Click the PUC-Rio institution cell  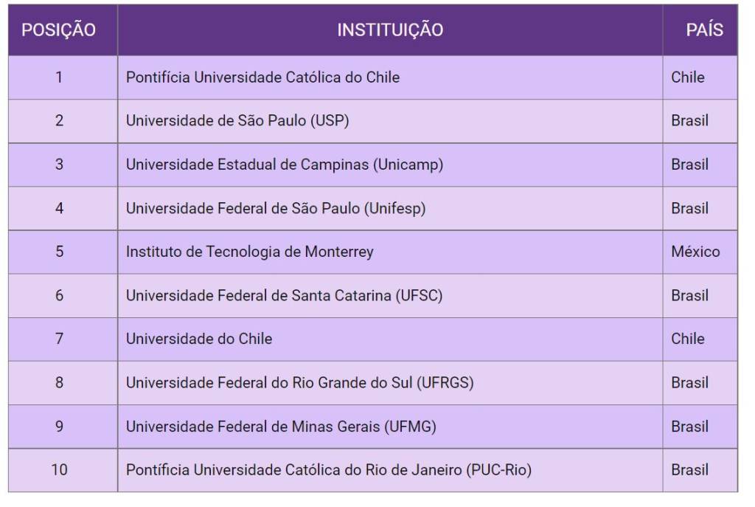329,469
